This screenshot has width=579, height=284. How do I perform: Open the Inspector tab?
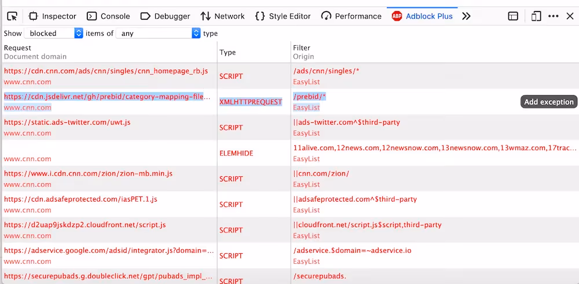coord(53,16)
